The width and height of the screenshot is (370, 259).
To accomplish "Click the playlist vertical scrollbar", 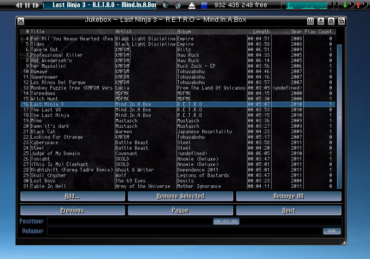I will (339, 116).
